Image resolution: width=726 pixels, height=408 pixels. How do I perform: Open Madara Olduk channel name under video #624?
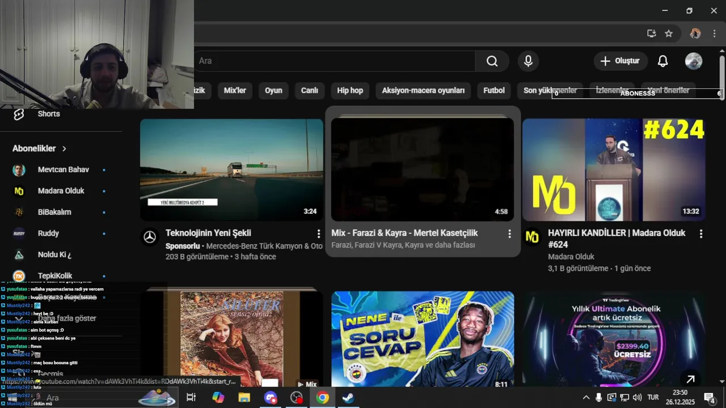click(x=571, y=257)
